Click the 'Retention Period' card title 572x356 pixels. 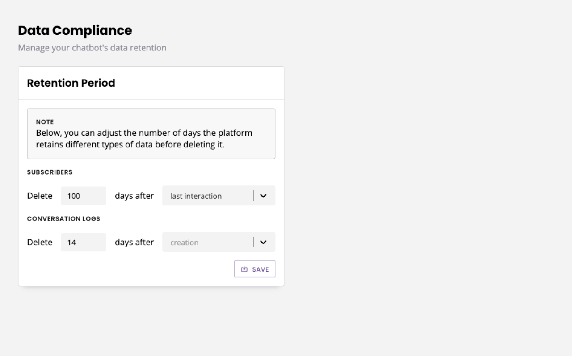coord(71,83)
